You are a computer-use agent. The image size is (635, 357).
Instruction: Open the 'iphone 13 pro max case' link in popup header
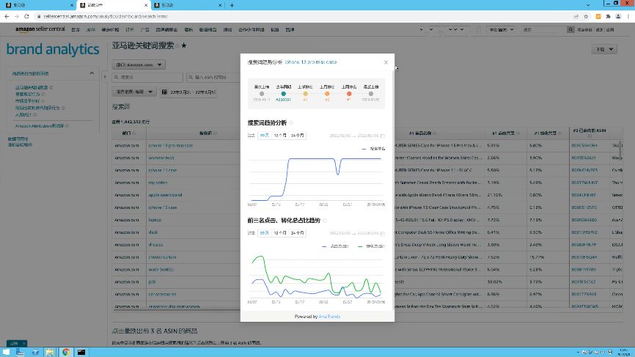[x=311, y=62]
